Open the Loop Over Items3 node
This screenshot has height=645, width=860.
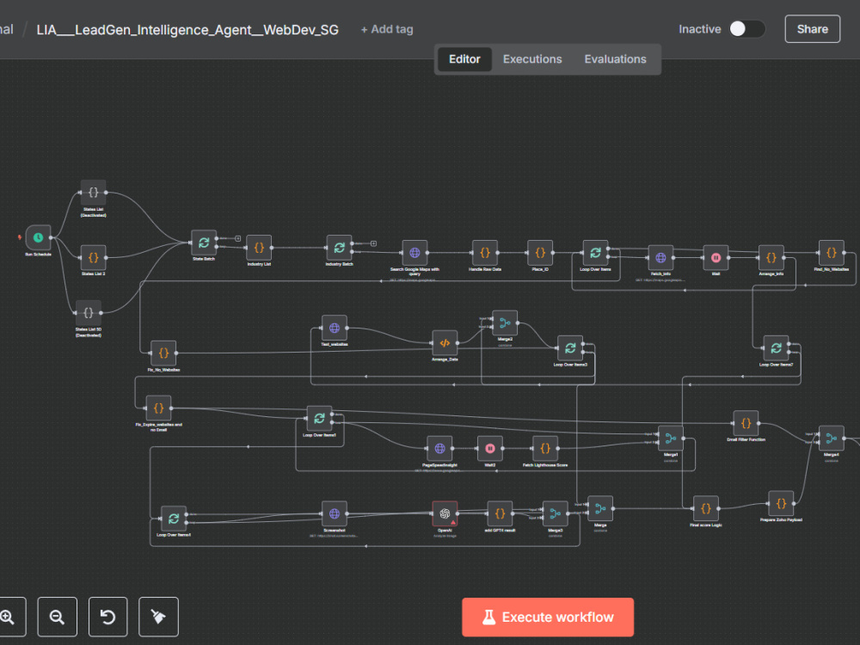tap(570, 348)
